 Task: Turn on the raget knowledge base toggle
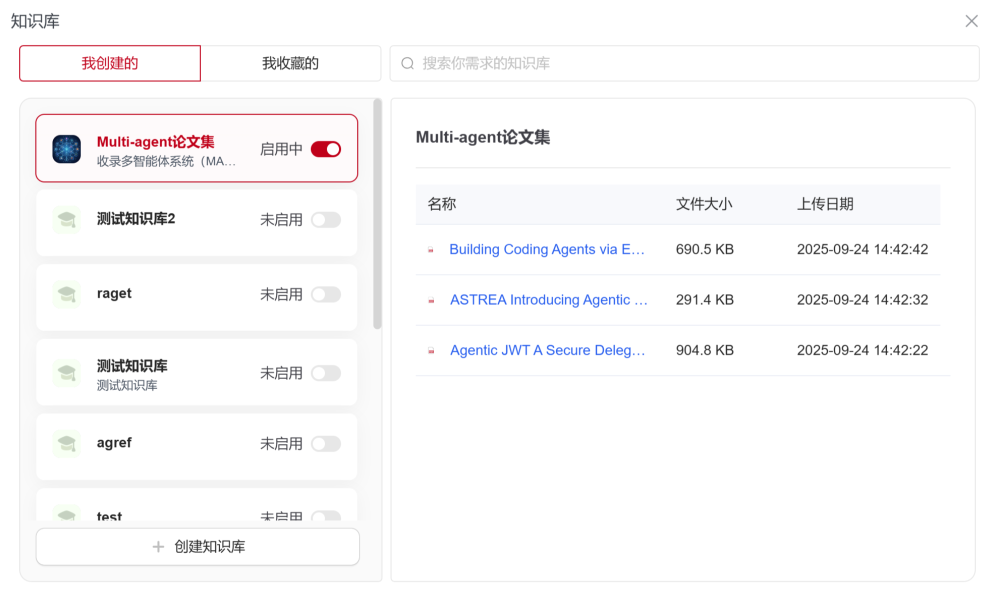pyautogui.click(x=325, y=294)
